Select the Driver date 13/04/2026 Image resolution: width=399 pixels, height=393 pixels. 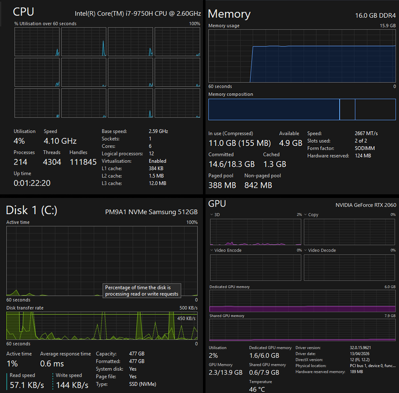(x=360, y=354)
